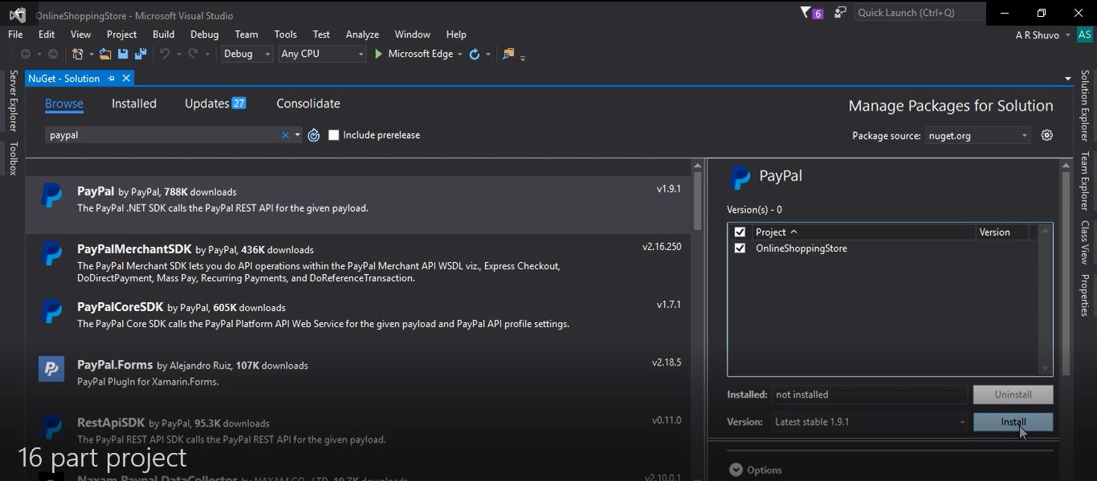Click the PayPal.Forms package icon
This screenshot has width=1097, height=481.
click(51, 369)
